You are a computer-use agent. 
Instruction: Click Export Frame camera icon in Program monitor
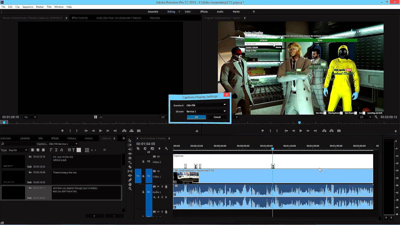339,131
